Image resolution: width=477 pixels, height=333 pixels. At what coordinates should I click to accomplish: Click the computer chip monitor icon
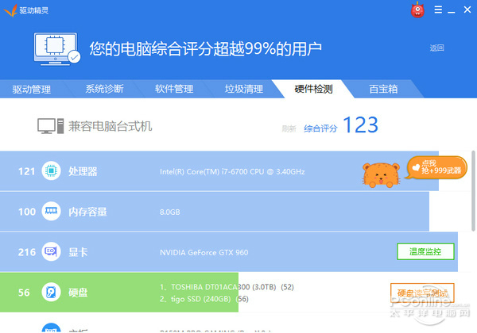pos(57,48)
